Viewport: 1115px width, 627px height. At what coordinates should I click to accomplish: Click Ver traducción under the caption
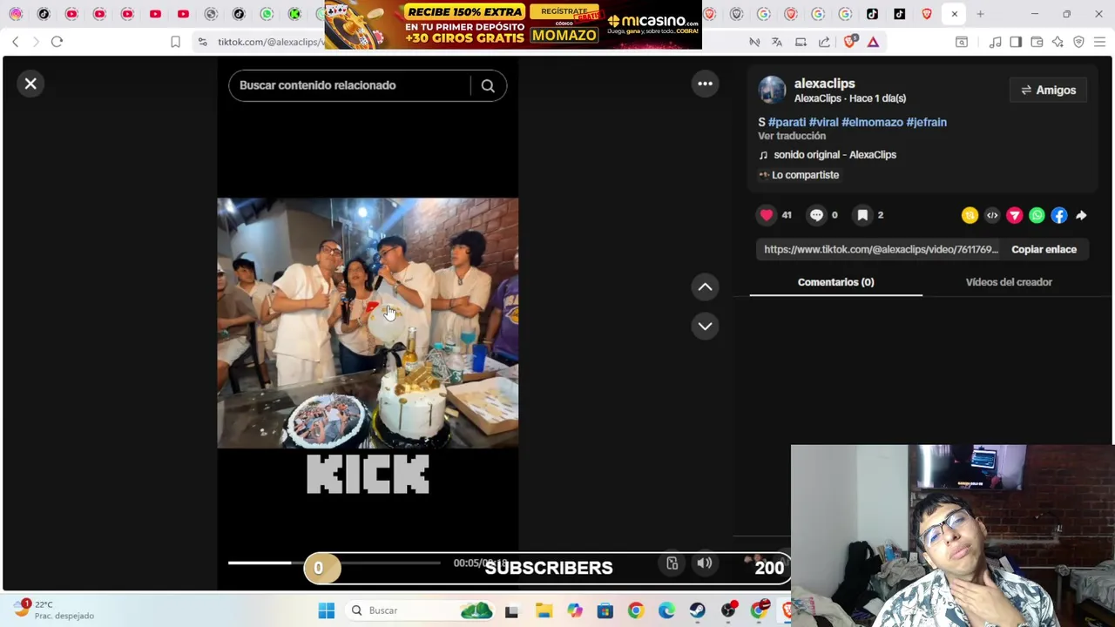(x=792, y=136)
